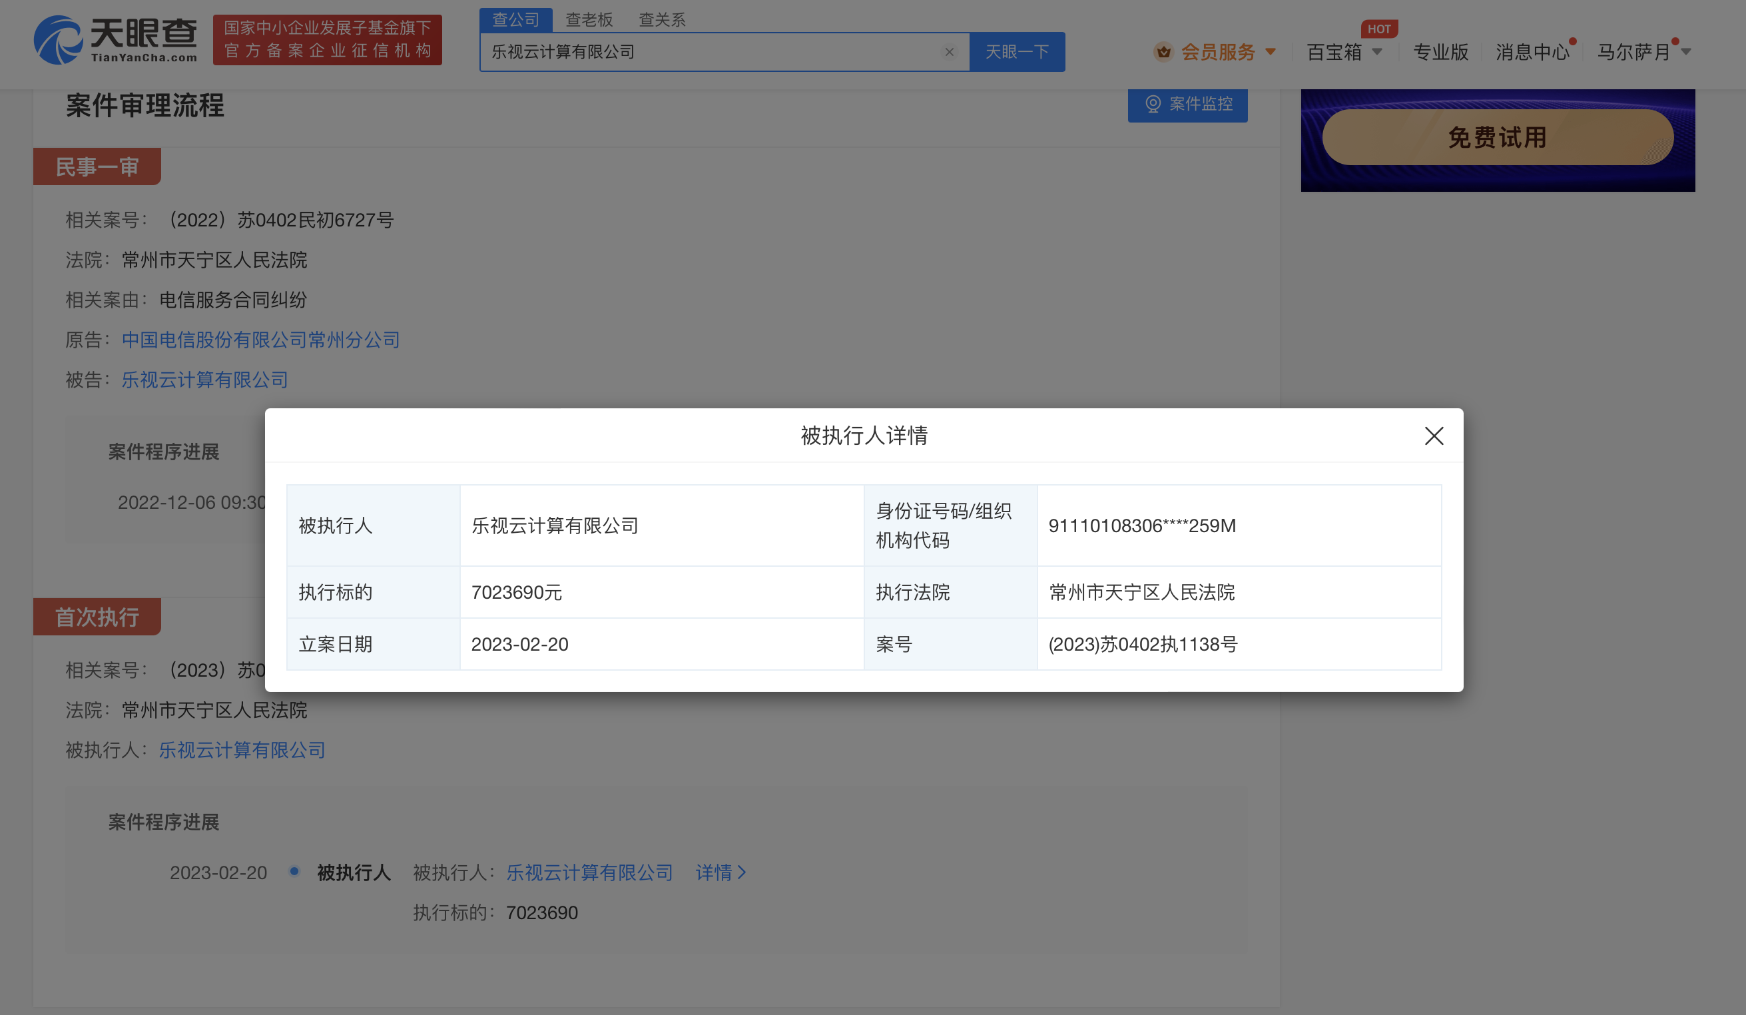Open the 马尔萨月 user menu arrow
The width and height of the screenshot is (1746, 1015).
[x=1687, y=52]
